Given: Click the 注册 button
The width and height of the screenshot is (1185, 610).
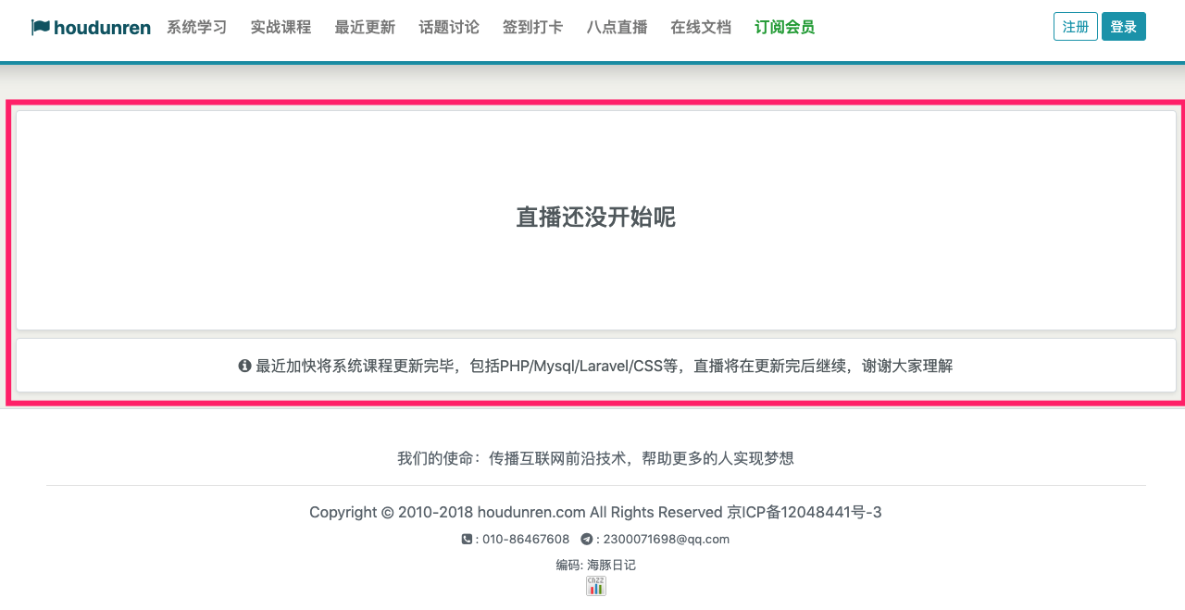Looking at the screenshot, I should [x=1076, y=27].
